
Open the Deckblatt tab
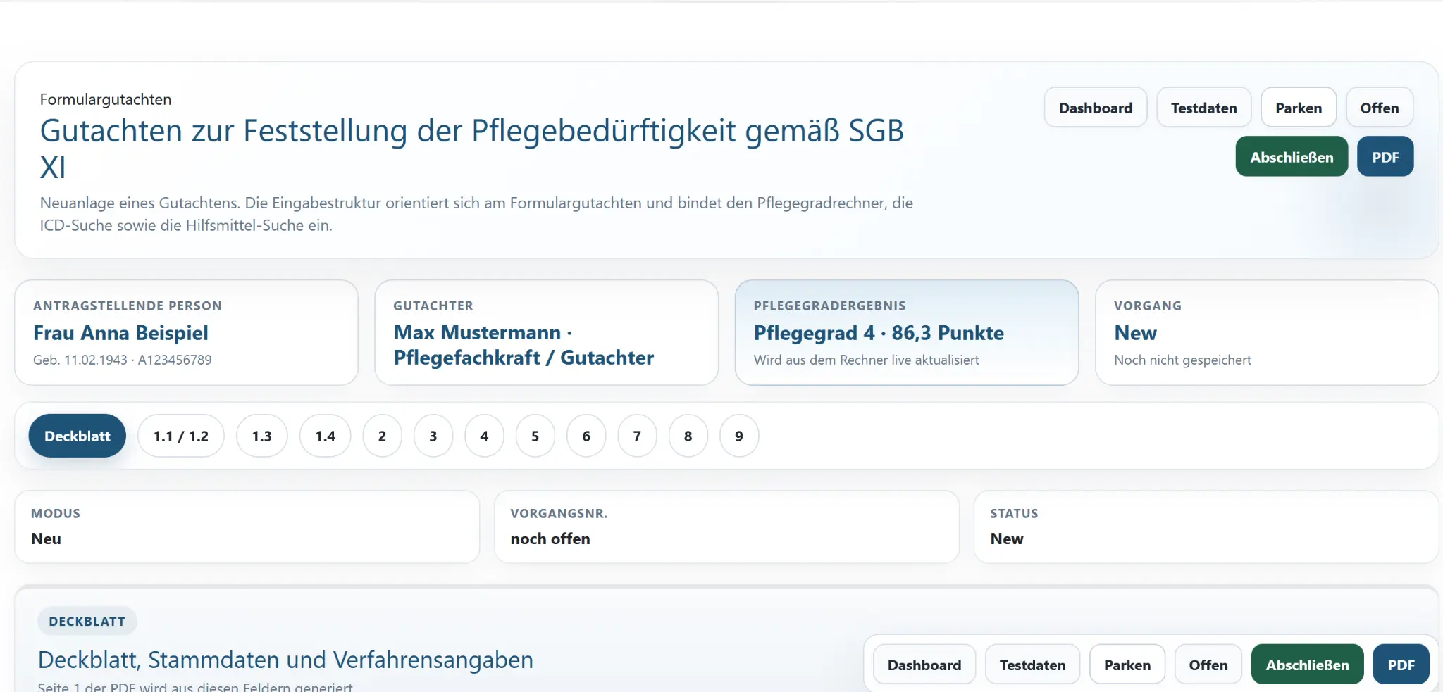click(x=78, y=436)
